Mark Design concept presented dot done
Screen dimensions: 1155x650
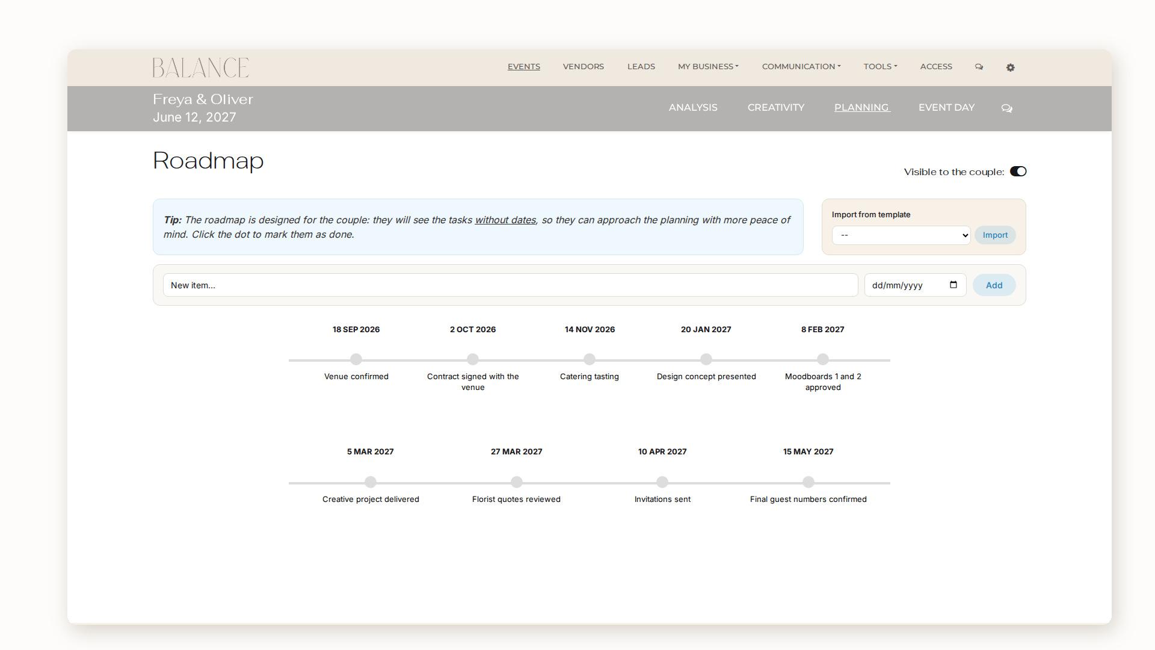point(706,359)
